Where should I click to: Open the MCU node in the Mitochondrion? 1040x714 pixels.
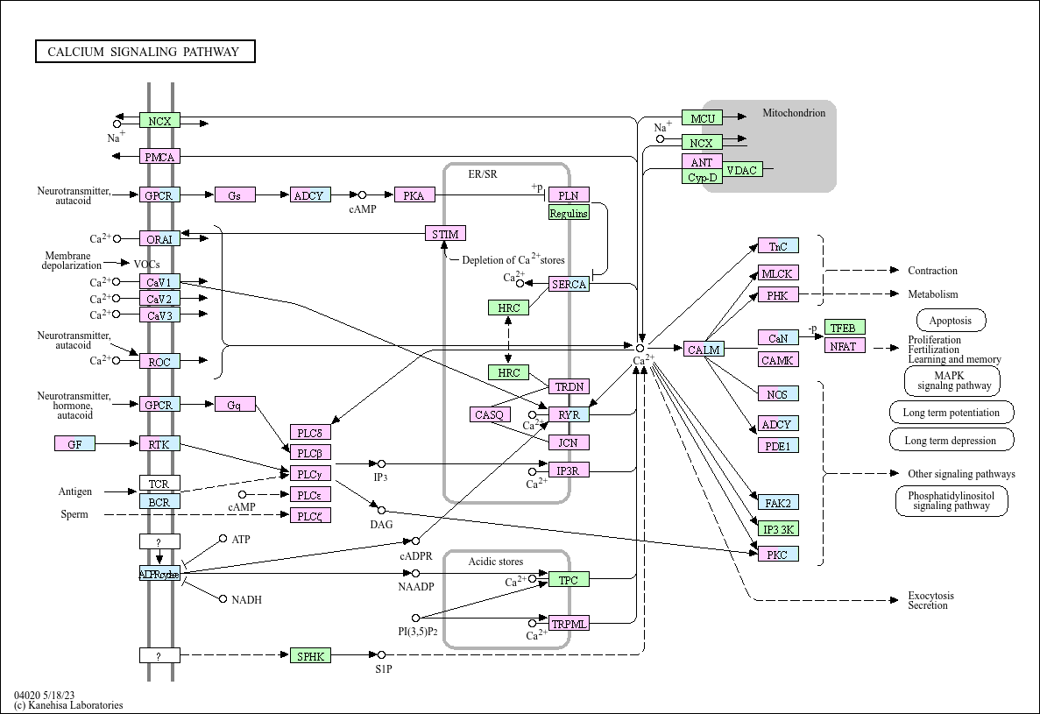click(x=703, y=117)
